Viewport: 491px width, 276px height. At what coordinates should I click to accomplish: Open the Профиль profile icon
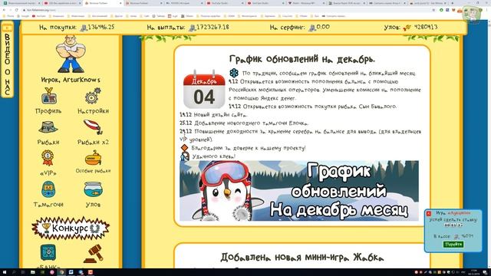[x=48, y=96]
